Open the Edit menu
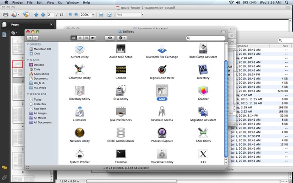293x183 pixels. click(39, 2)
